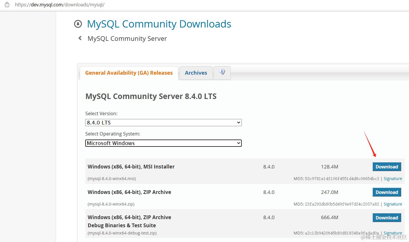Click the back arrow beside MySQL Community Server
This screenshot has height=242, width=409.
80,38
